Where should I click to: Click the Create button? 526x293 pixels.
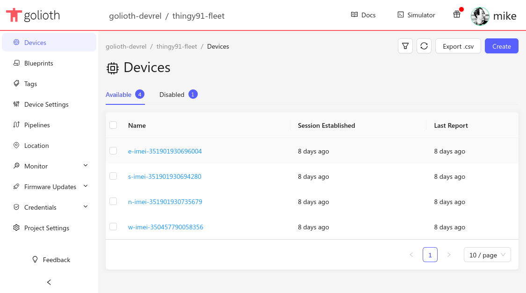501,46
